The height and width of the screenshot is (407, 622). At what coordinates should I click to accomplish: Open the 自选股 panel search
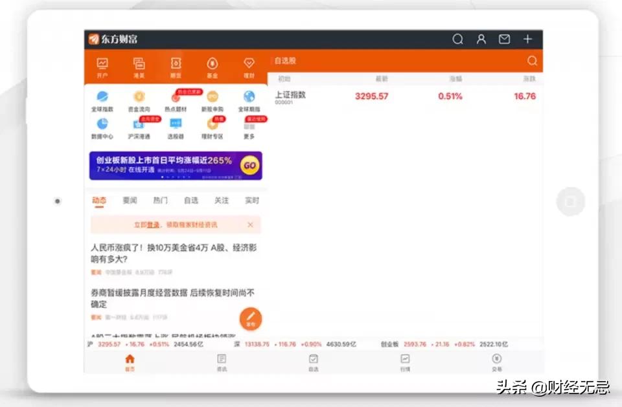point(532,60)
